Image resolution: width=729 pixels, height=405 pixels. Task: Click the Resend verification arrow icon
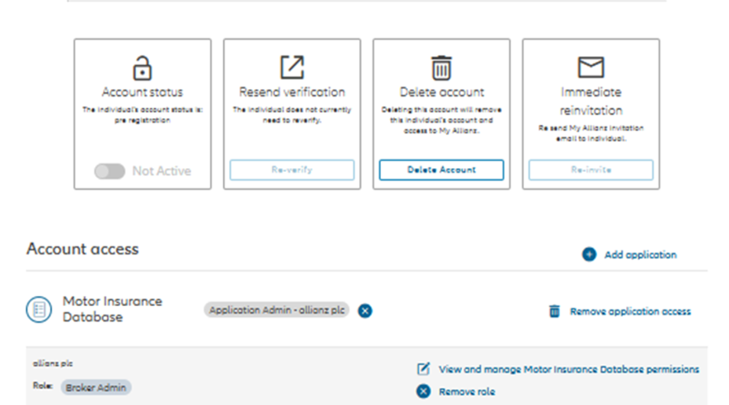292,67
